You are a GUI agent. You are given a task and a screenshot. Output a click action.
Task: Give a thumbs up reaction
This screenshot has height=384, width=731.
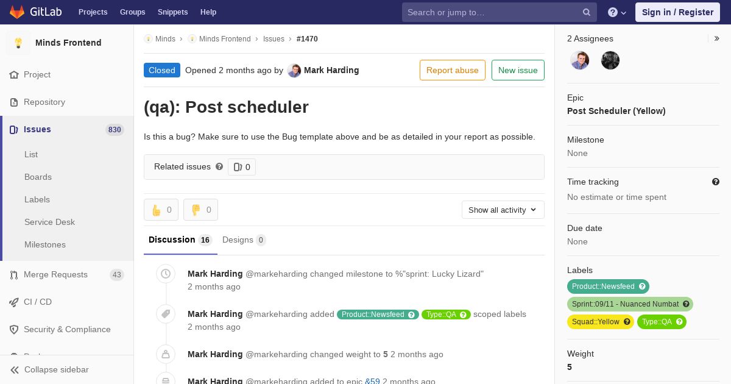click(x=161, y=210)
